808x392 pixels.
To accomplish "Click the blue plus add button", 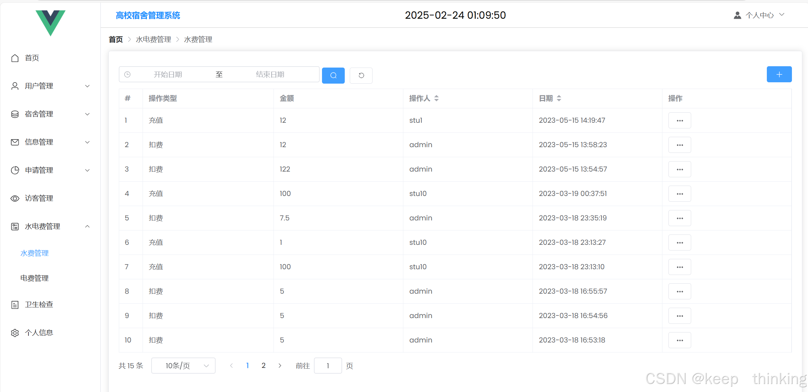I will (779, 74).
